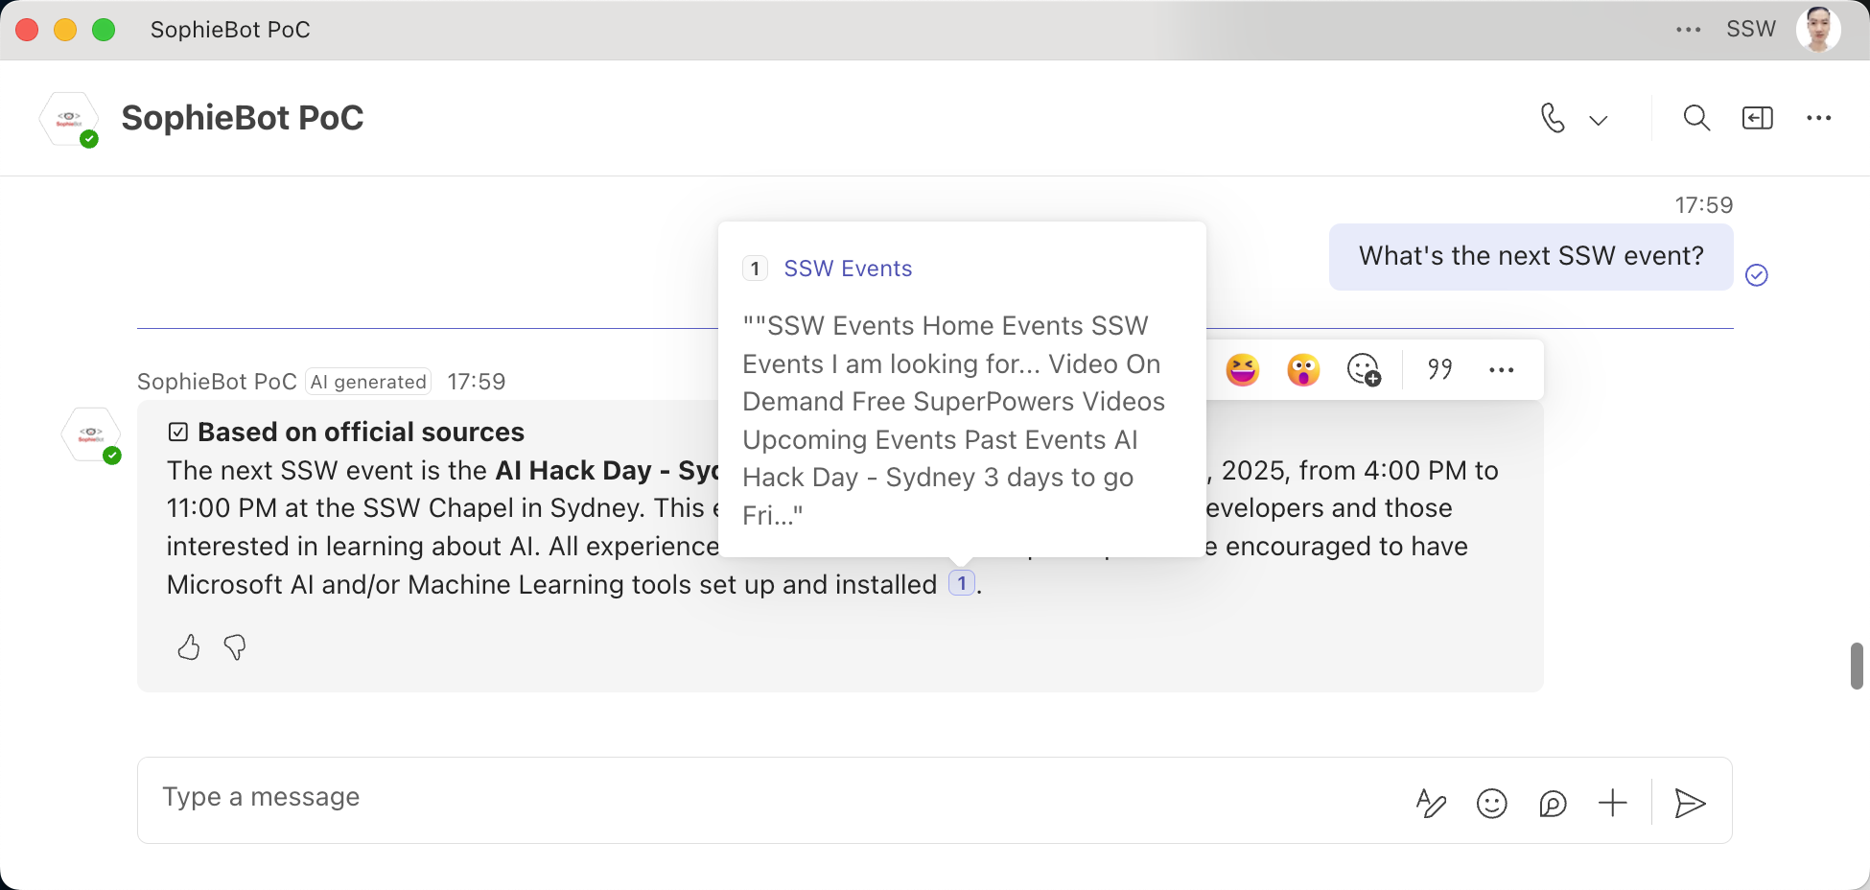Select the "What's the next SSW event?" message
The height and width of the screenshot is (890, 1870).
[x=1531, y=256]
